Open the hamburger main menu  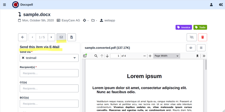(5, 5)
